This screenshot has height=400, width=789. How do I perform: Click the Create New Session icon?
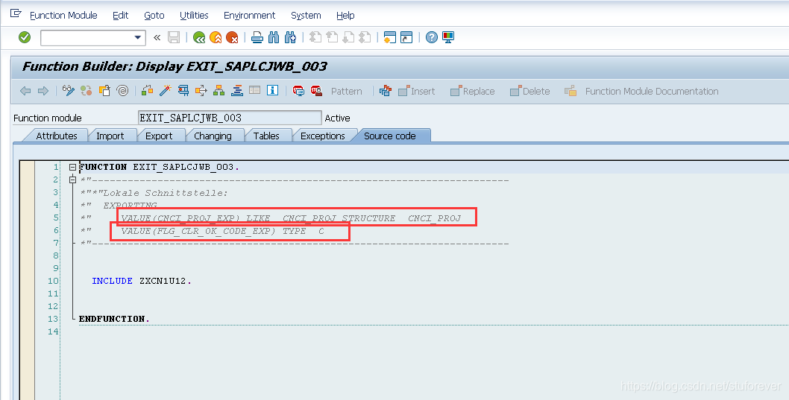click(x=389, y=37)
